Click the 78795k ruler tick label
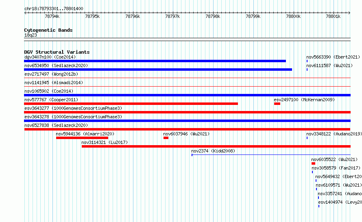This screenshot has height=222, width=362. coord(92,16)
